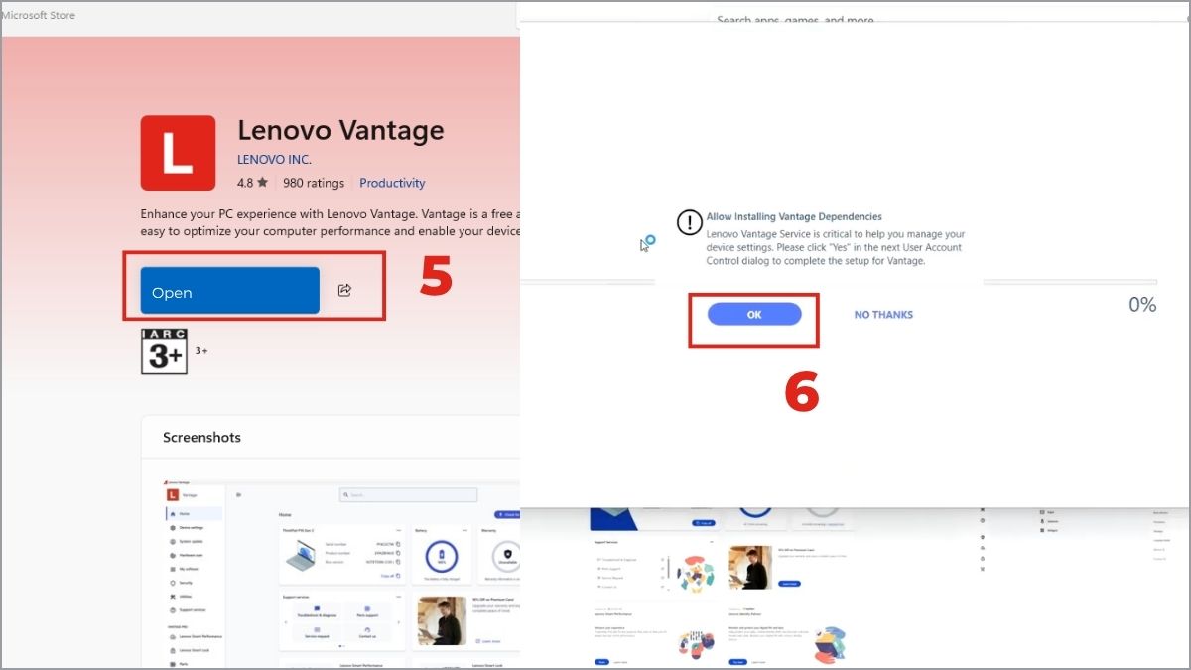Decline by clicking NO THANKS
Screen dimensions: 1191x670
pos(883,315)
